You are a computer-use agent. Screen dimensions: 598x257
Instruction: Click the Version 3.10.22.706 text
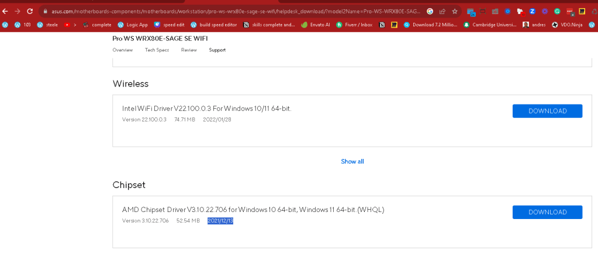(146, 221)
